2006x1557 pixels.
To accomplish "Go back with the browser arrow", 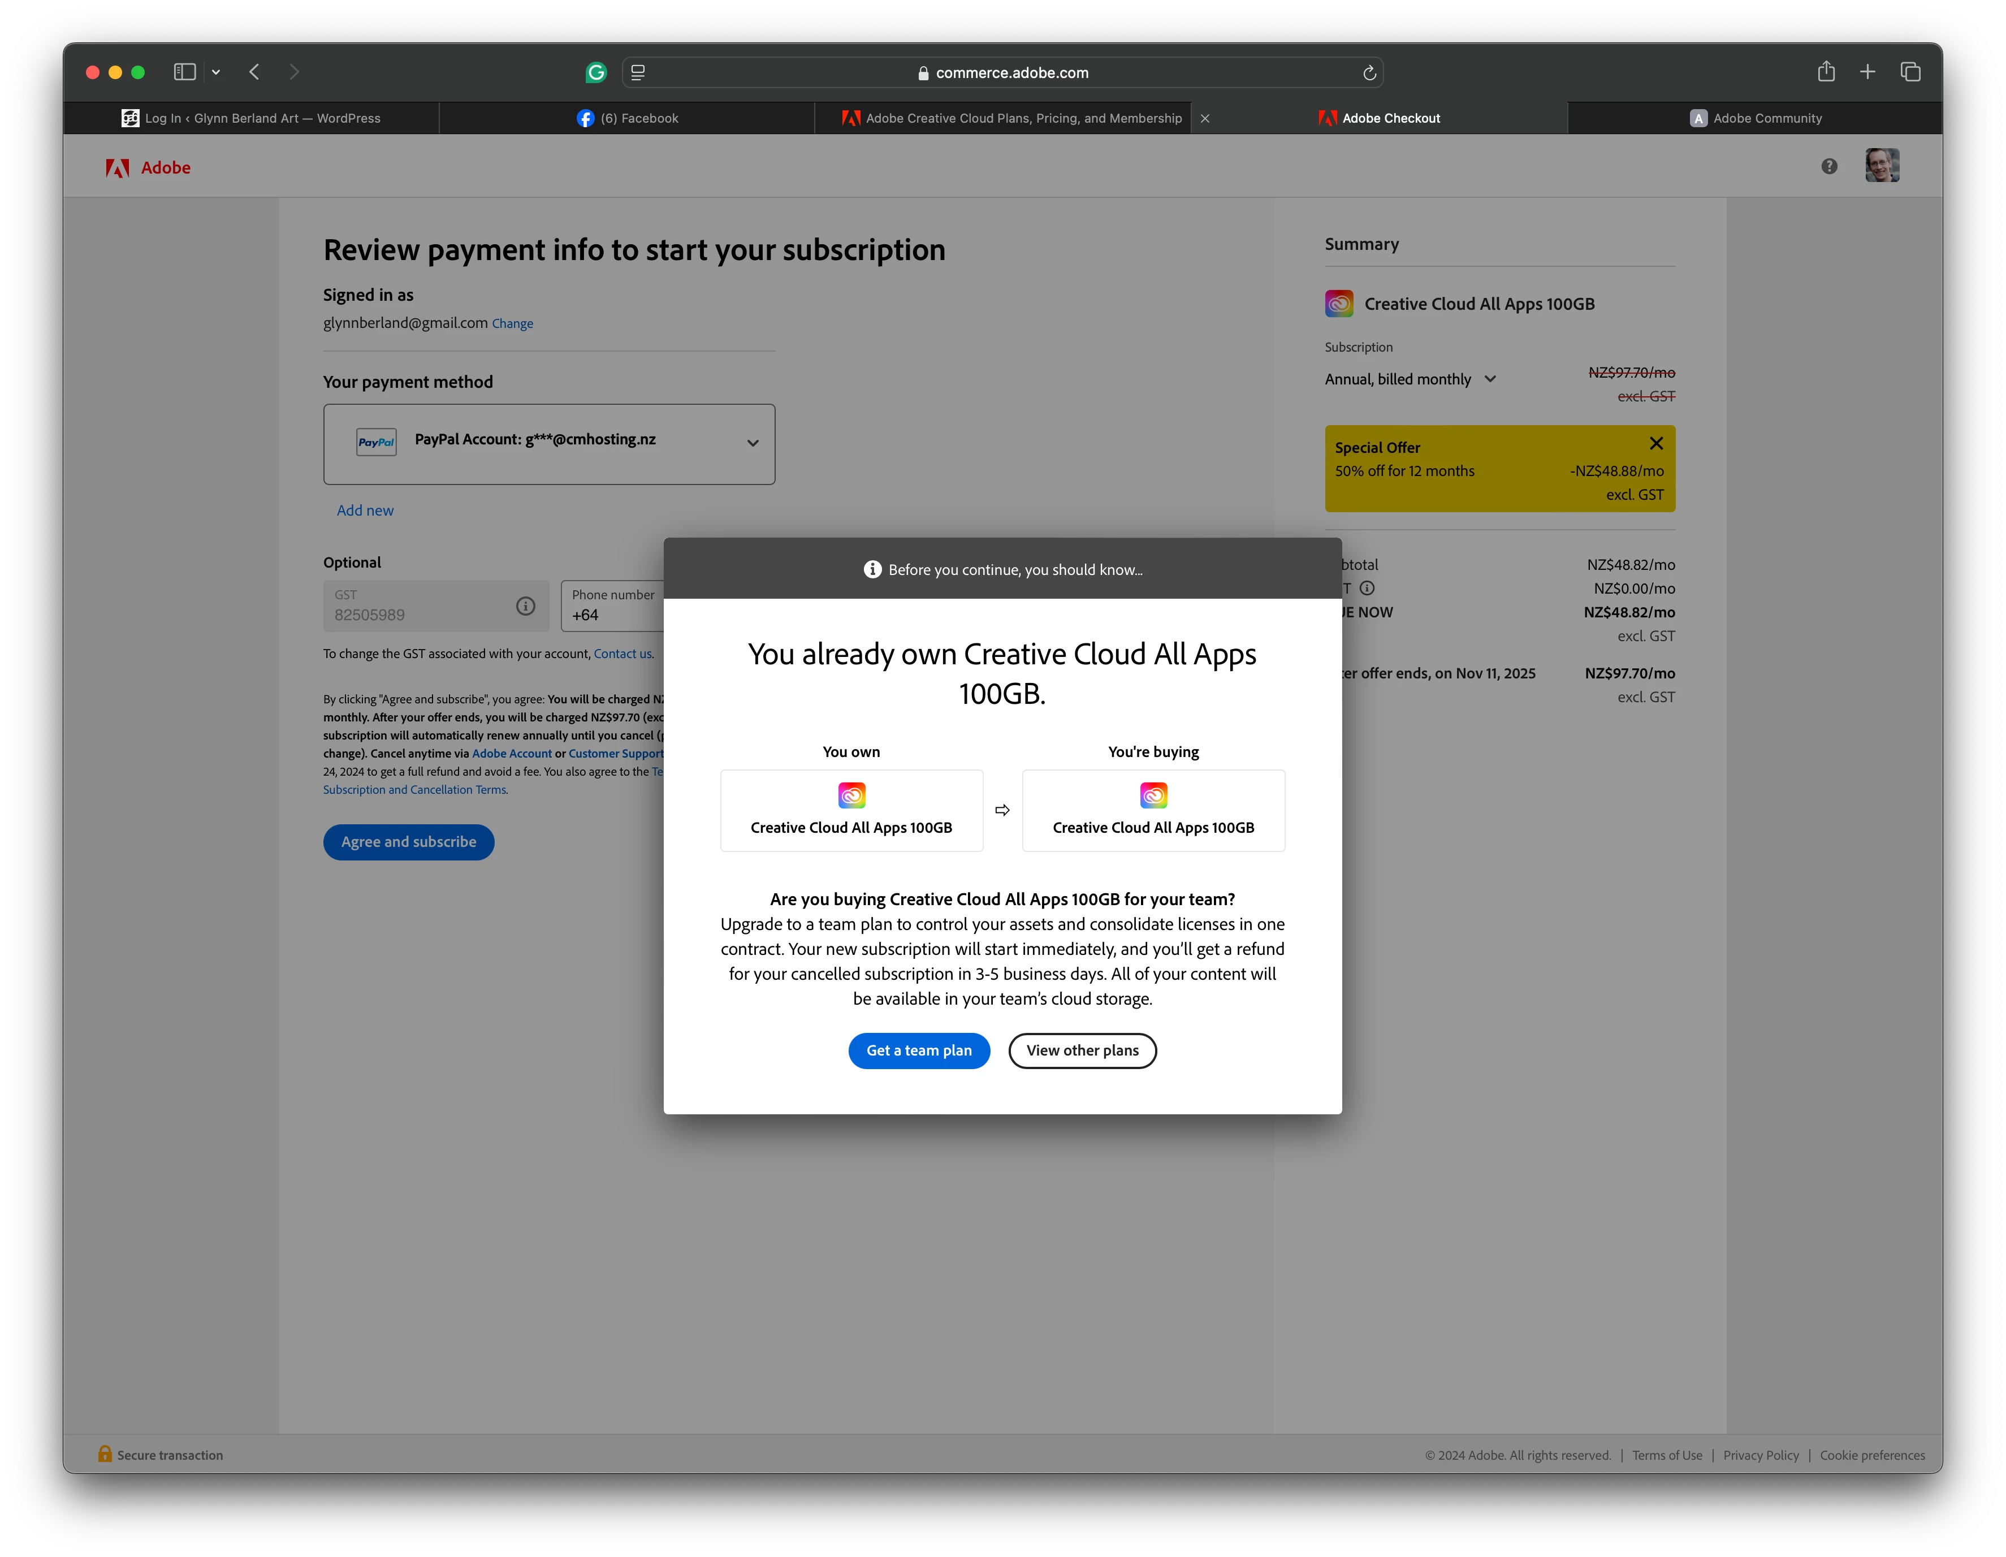I will [254, 72].
